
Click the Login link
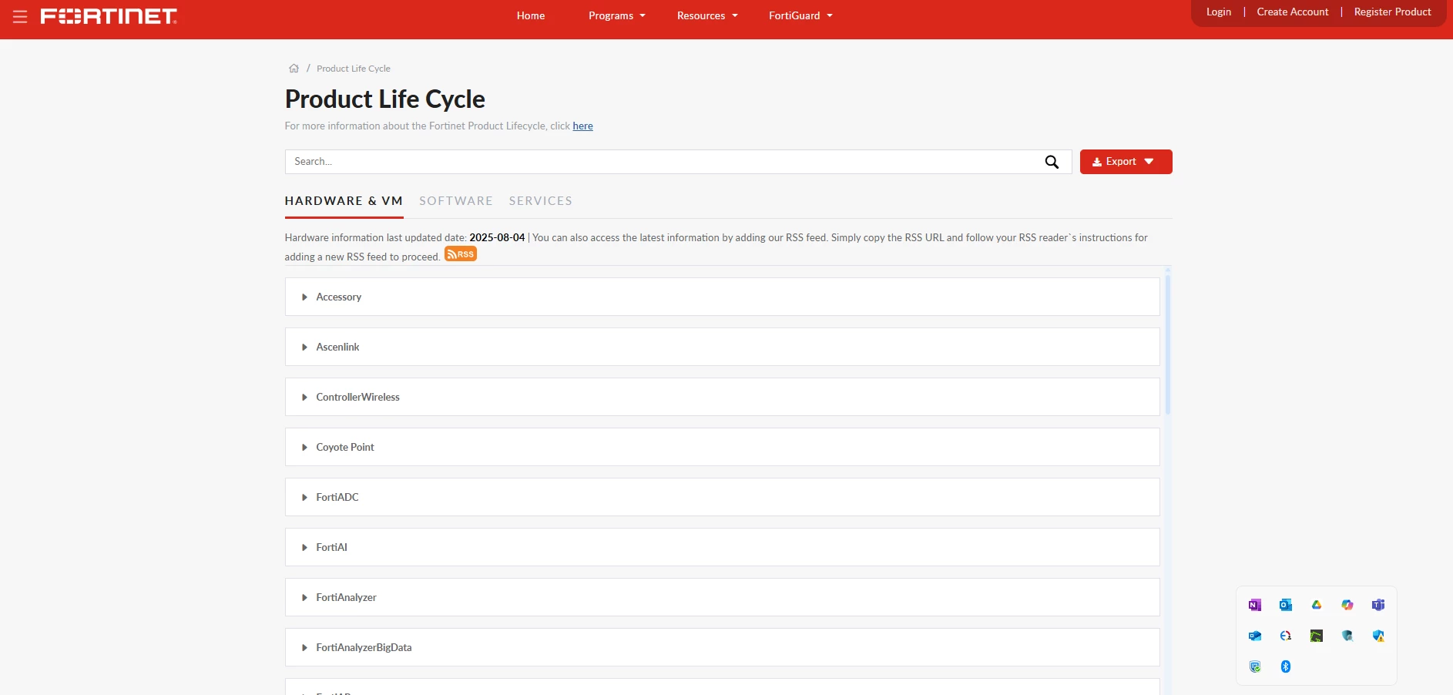tap(1219, 12)
